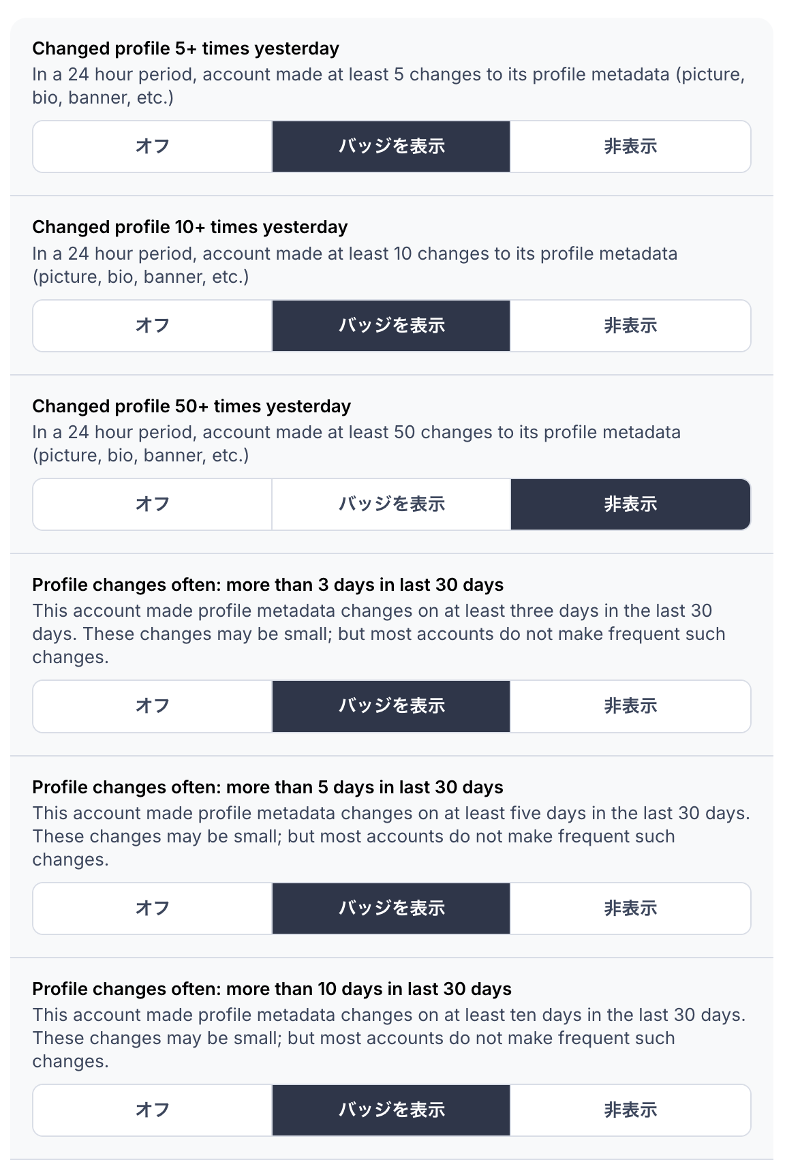Set 'Changed profile 5+ times' to オフ
This screenshot has width=785, height=1160.
[x=152, y=147]
